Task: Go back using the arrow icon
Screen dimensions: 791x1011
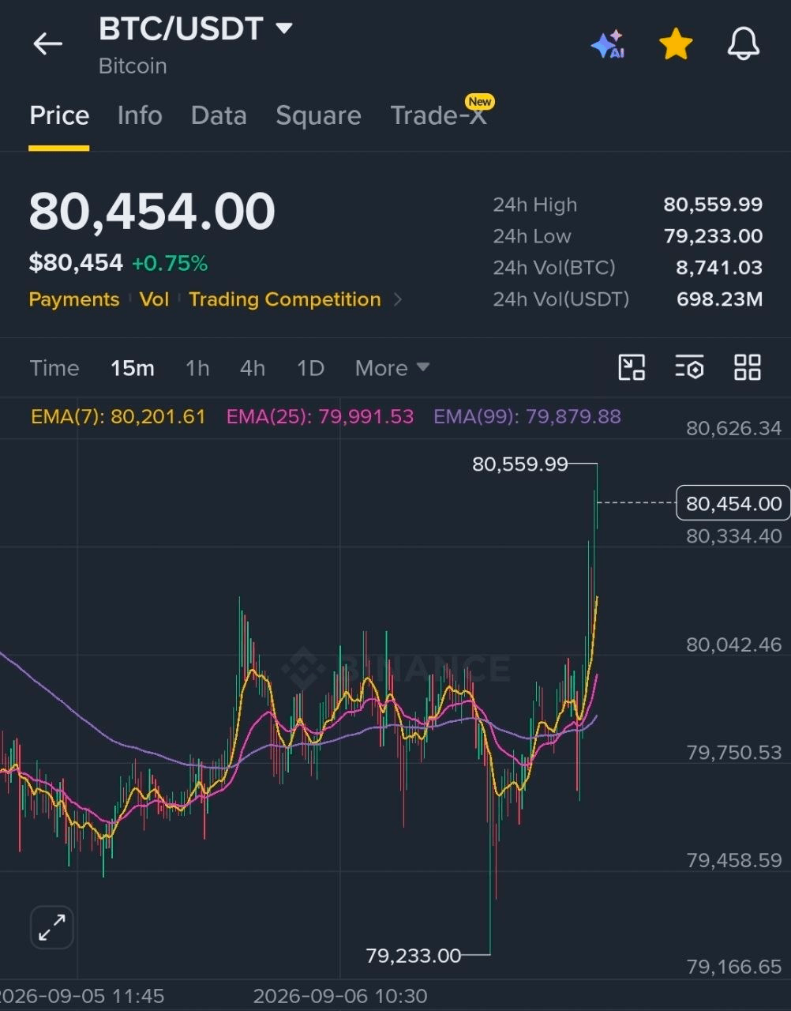Action: pyautogui.click(x=47, y=44)
